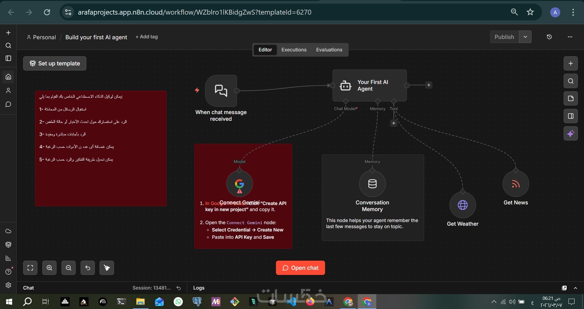Toggle the left sidebar panel icon
Image resolution: width=584 pixels, height=309 pixels.
point(9,58)
